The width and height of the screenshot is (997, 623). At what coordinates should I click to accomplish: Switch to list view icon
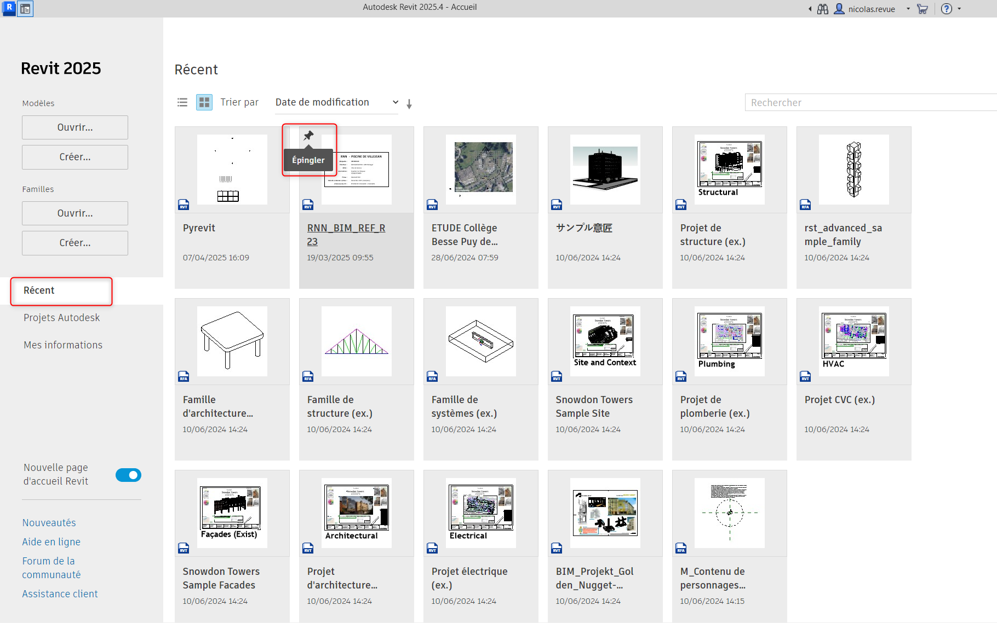pyautogui.click(x=182, y=102)
